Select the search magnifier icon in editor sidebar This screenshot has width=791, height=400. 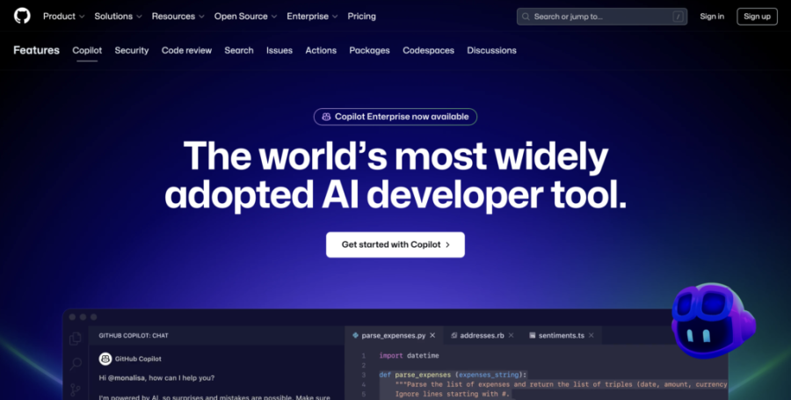76,364
